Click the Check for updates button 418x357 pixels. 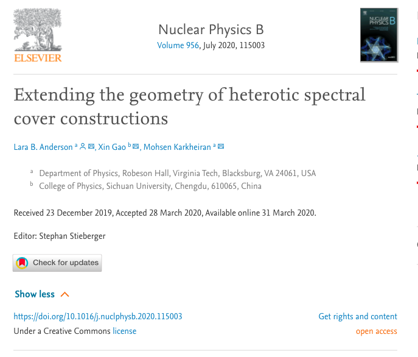pyautogui.click(x=65, y=263)
